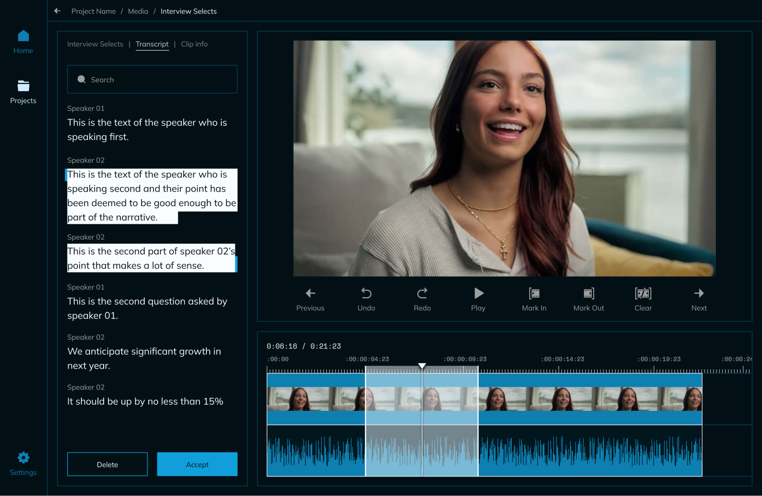Play the interview clip
The image size is (762, 496).
(x=478, y=294)
